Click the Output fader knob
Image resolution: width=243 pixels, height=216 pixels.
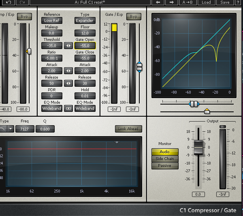198,147
